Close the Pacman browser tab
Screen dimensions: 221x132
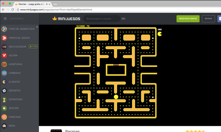coord(50,4)
